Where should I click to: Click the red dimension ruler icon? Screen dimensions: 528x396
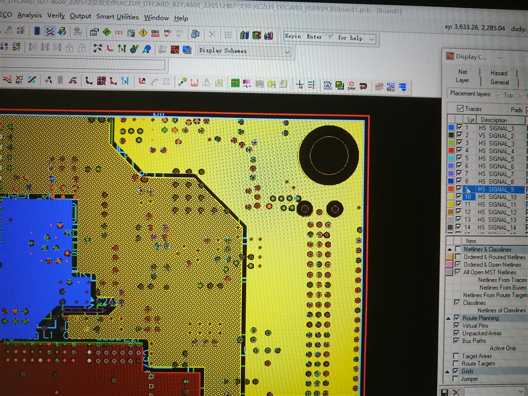click(194, 82)
